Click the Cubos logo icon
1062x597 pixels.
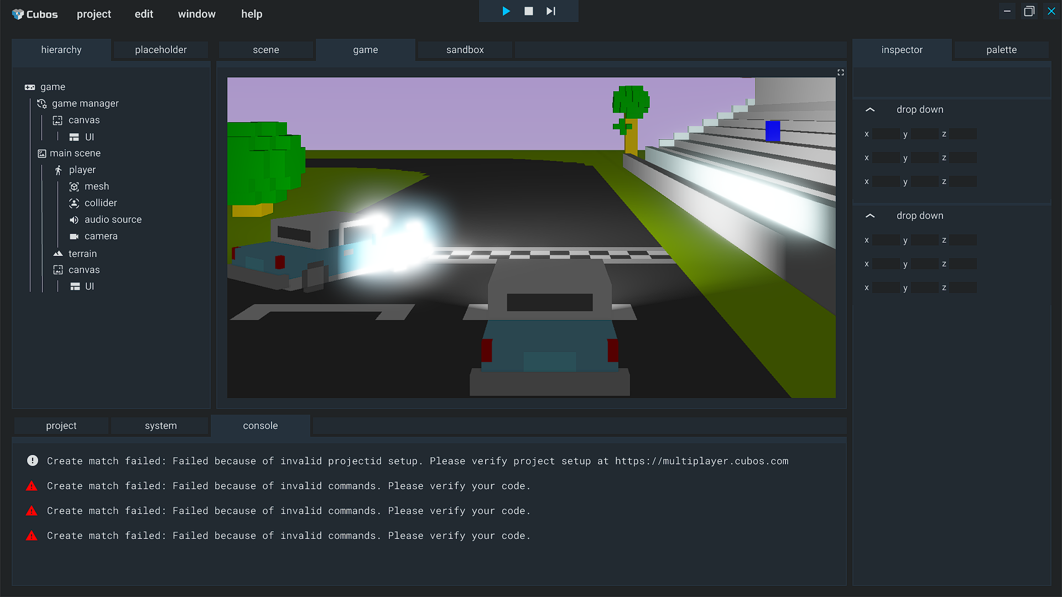click(18, 14)
